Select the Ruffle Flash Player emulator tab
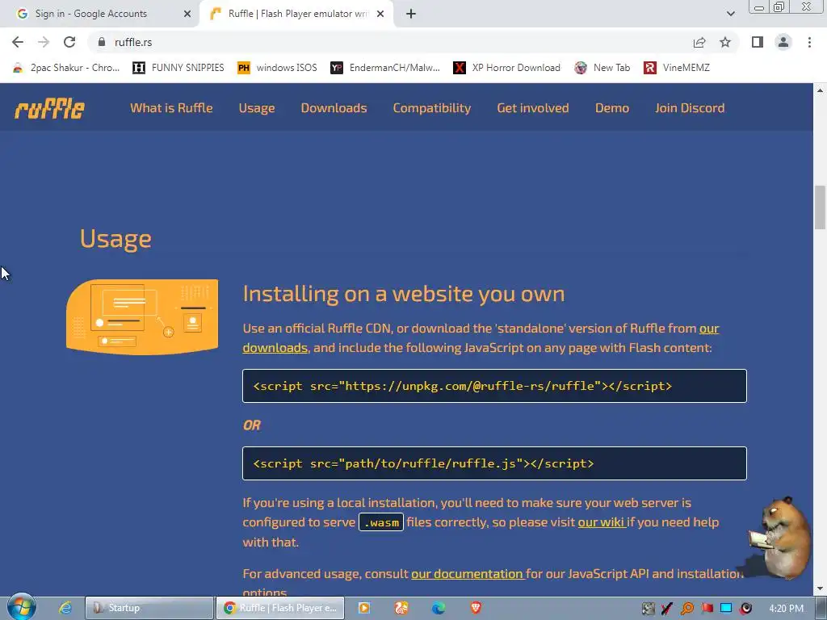The height and width of the screenshot is (620, 827). [x=298, y=14]
